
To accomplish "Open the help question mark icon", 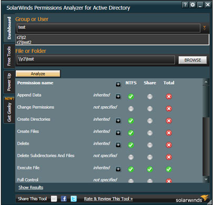I will 185,5.
